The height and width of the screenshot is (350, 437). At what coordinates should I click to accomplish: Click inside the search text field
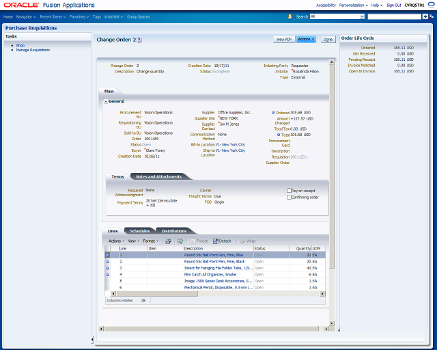[395, 16]
